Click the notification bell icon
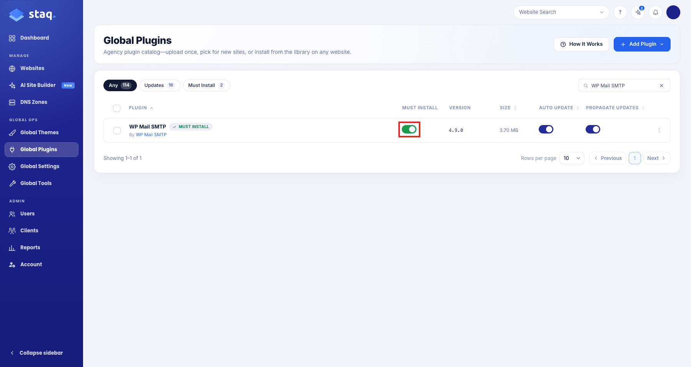 pos(656,12)
